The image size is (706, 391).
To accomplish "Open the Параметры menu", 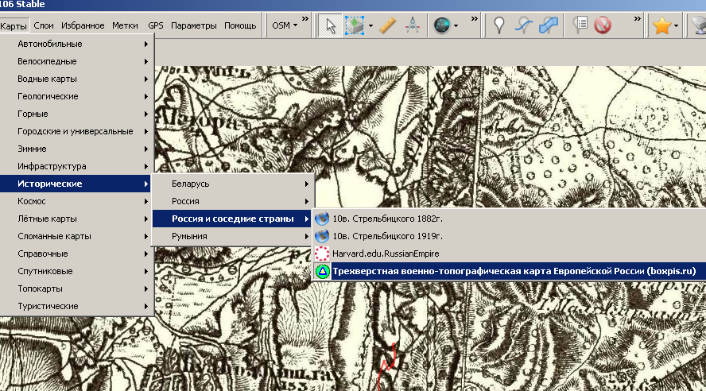I will pos(194,25).
